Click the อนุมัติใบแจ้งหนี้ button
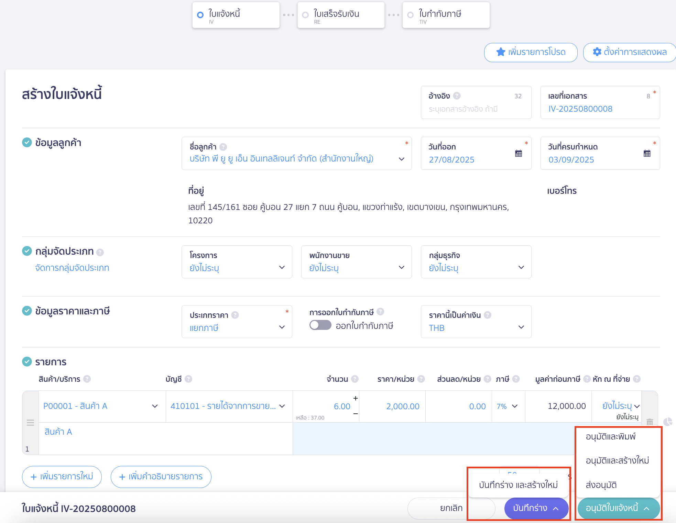Viewport: 676px width, 523px height. pos(618,508)
